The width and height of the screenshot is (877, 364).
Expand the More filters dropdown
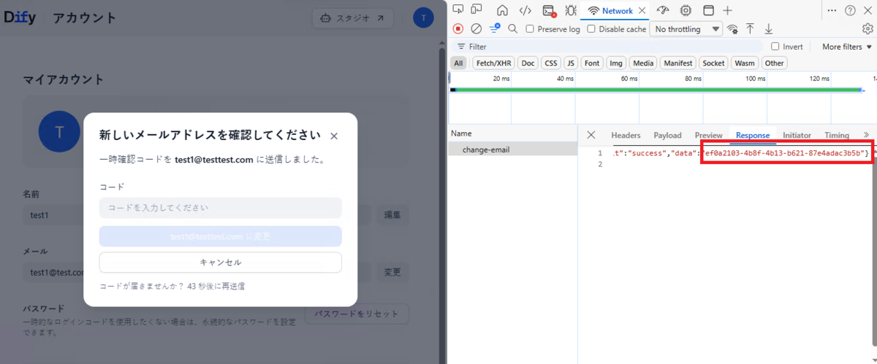pos(847,47)
